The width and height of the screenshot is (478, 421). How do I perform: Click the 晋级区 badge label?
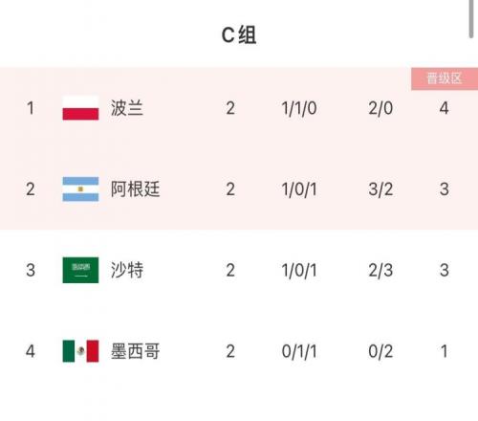pos(445,78)
